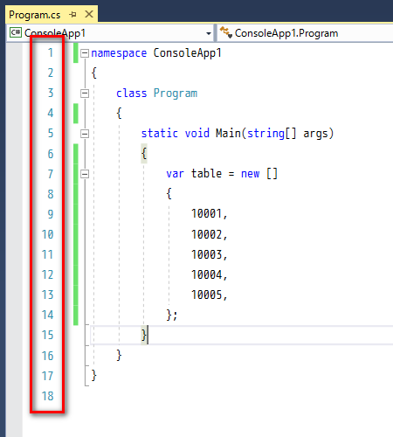This screenshot has width=393, height=437.
Task: Collapse the var table array block
Action: (85, 174)
